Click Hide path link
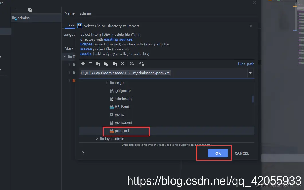Viewport: 304px width, 190px height. pos(246,64)
